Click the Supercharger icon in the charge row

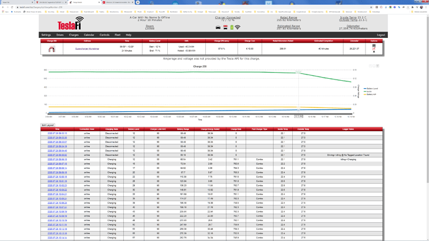pos(52,49)
